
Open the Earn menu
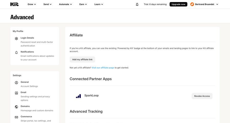coord(83,4)
